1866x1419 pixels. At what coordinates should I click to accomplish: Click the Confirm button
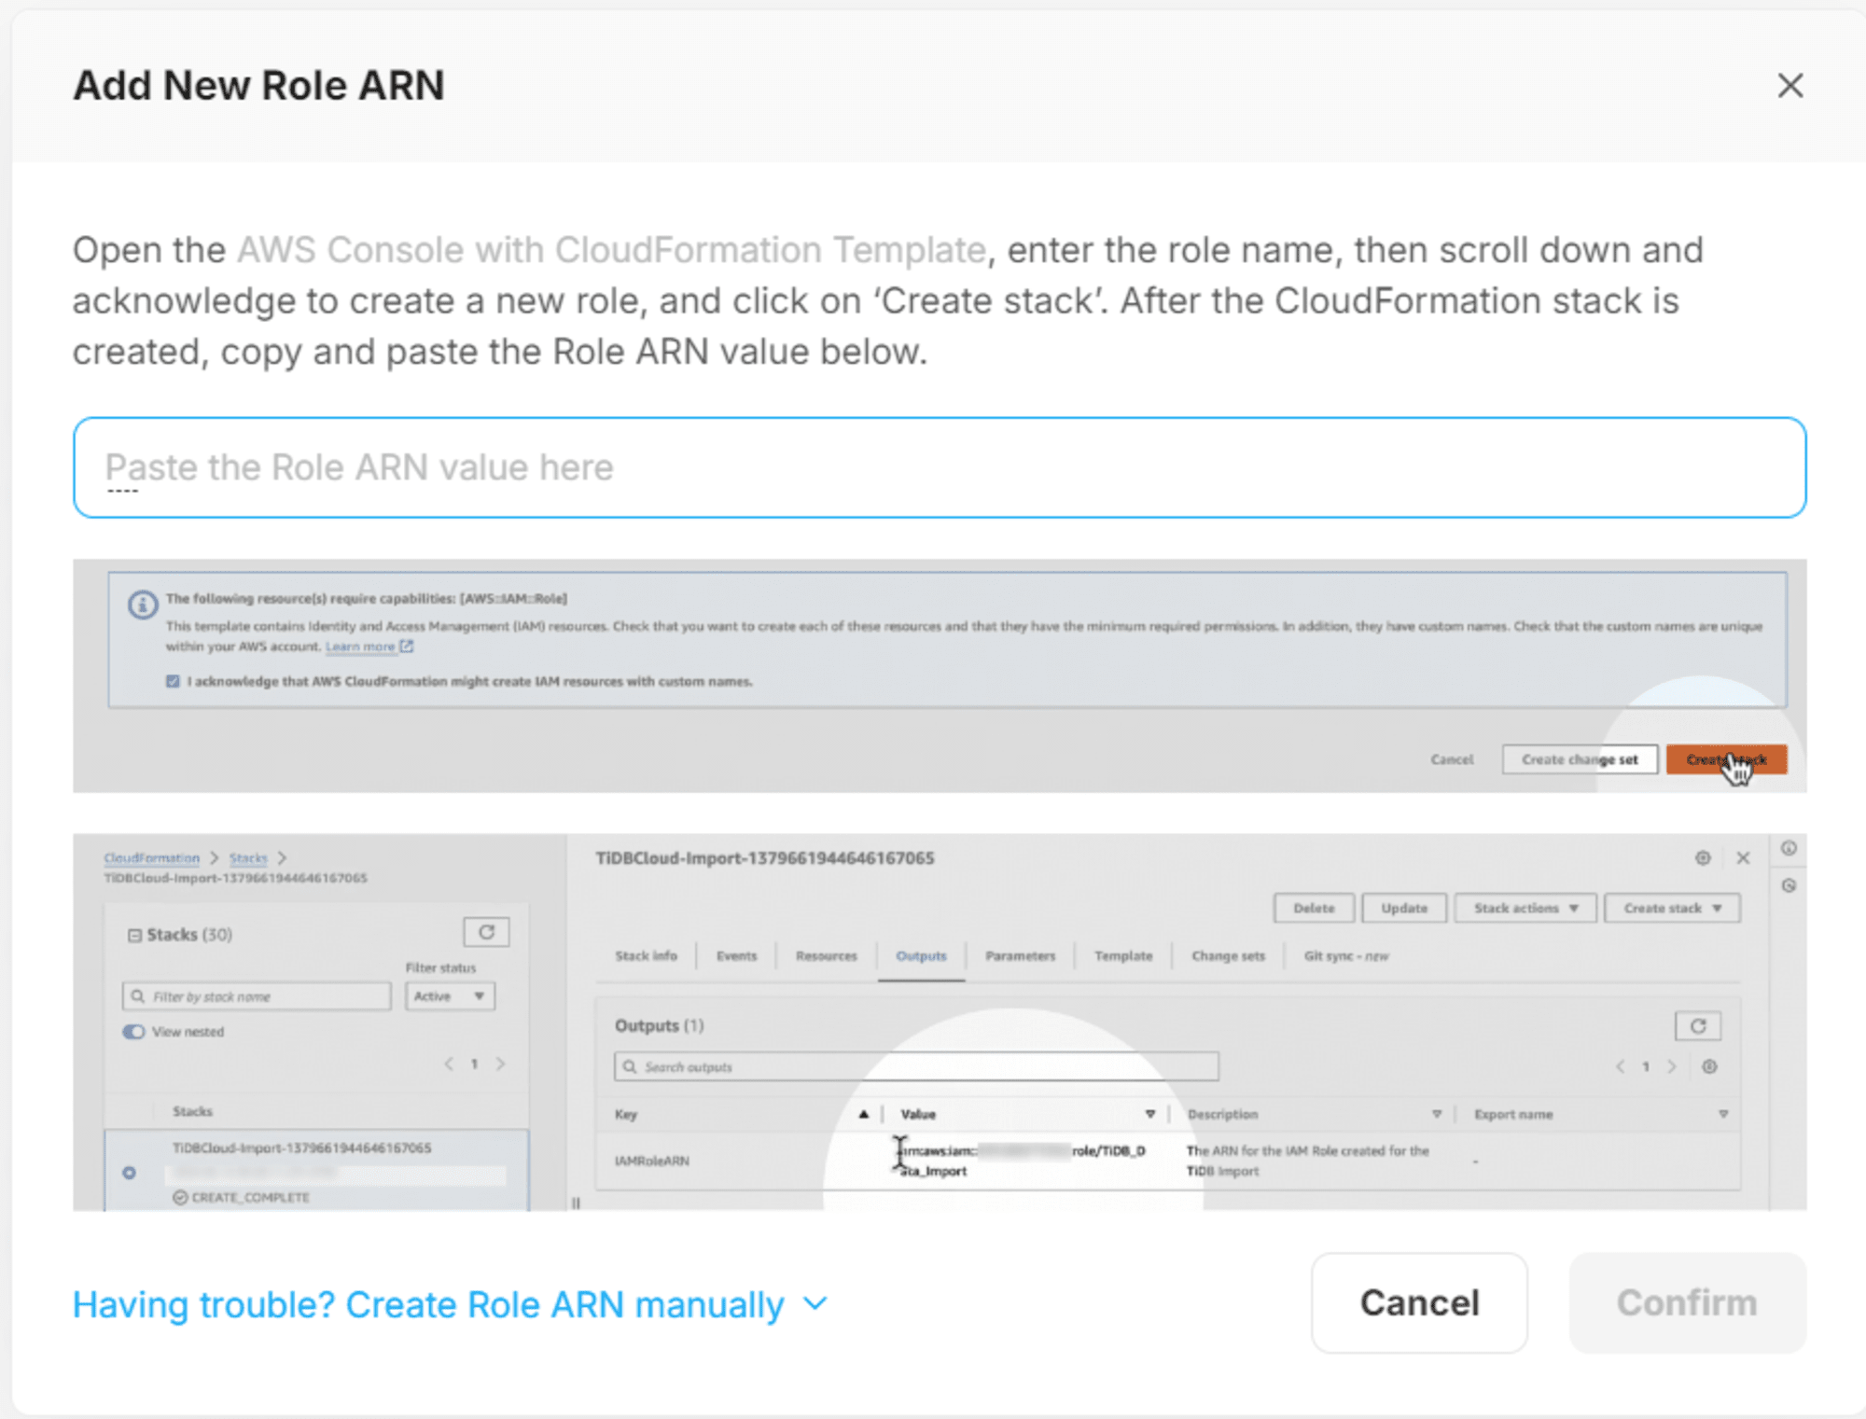click(1687, 1302)
